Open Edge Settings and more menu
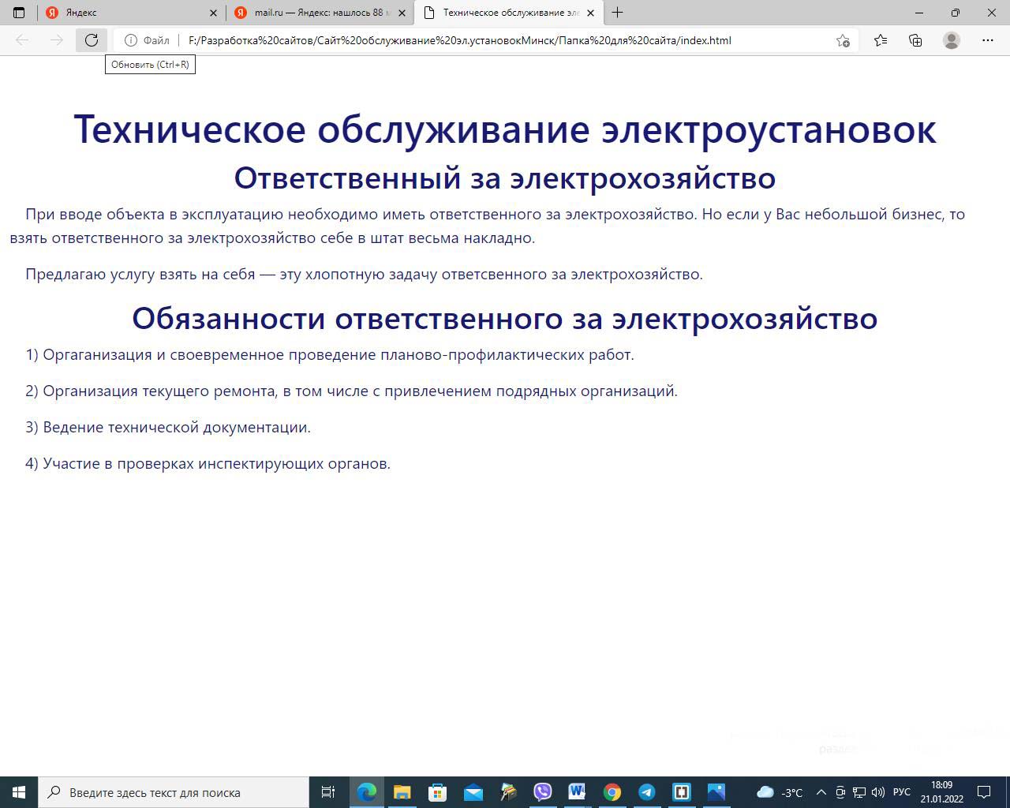The height and width of the screenshot is (808, 1010). (987, 40)
